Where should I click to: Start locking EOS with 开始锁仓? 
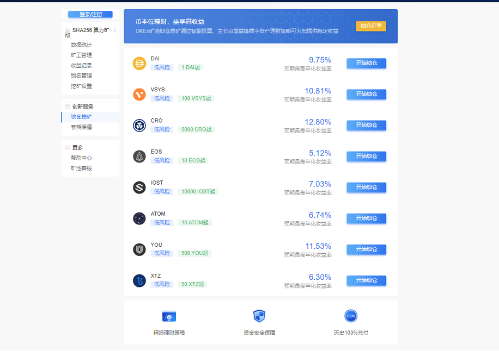click(x=366, y=156)
